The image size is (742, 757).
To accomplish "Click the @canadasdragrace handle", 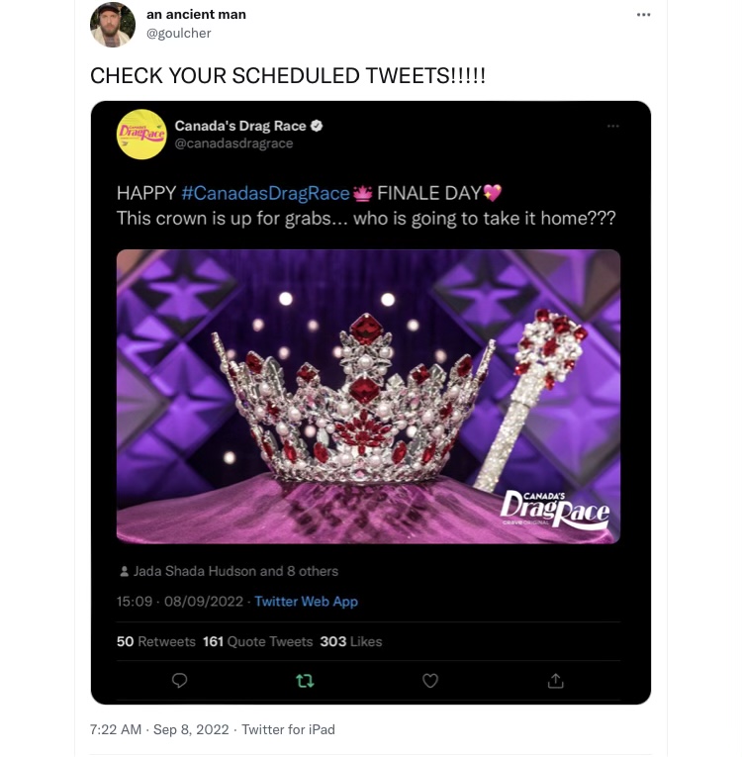I will 233,143.
